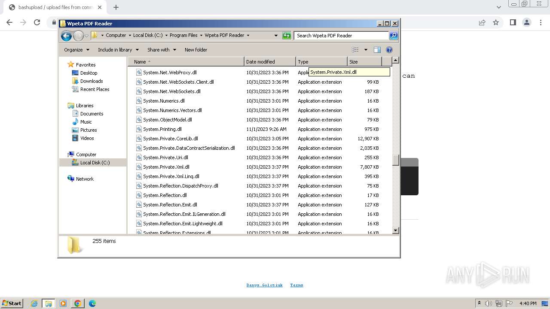The height and width of the screenshot is (309, 550).
Task: Open Music library
Action: pyautogui.click(x=86, y=122)
